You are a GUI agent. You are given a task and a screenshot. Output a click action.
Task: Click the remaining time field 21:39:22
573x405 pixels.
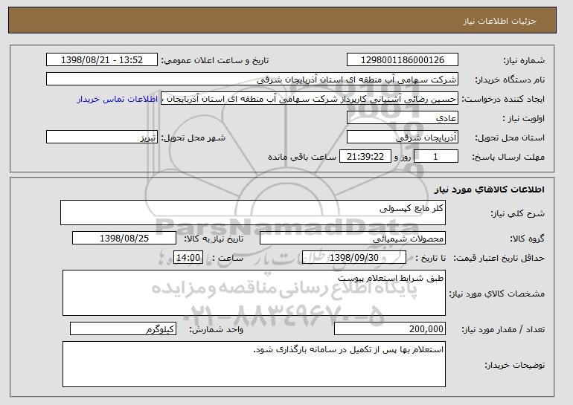[x=365, y=157]
